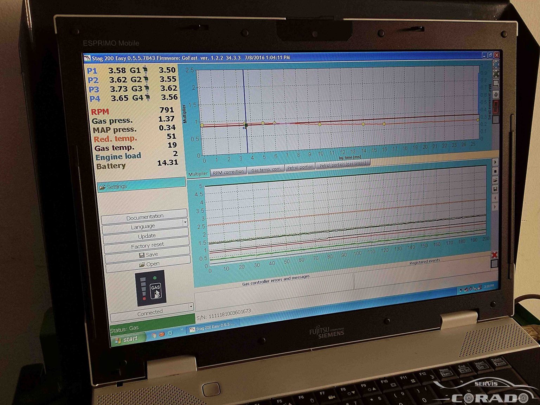This screenshot has width=540, height=405.
Task: Expand the Connected dropdown arrow
Action: [191, 307]
